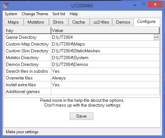Click the Key column header
Image resolution: width=165 pixels, height=138 pixels.
pyautogui.click(x=28, y=30)
